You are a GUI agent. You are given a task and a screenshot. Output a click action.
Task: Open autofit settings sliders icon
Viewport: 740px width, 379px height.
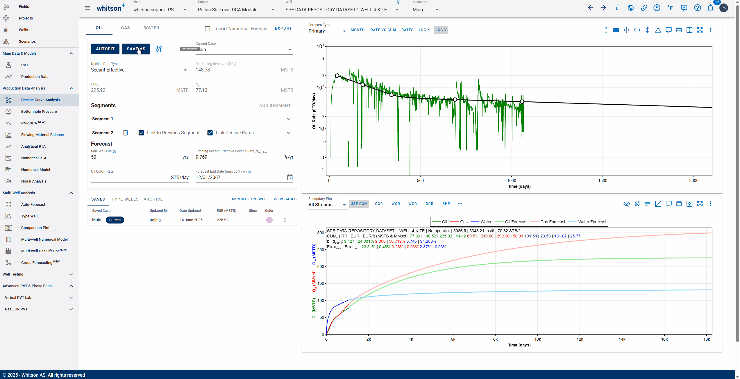pos(159,49)
